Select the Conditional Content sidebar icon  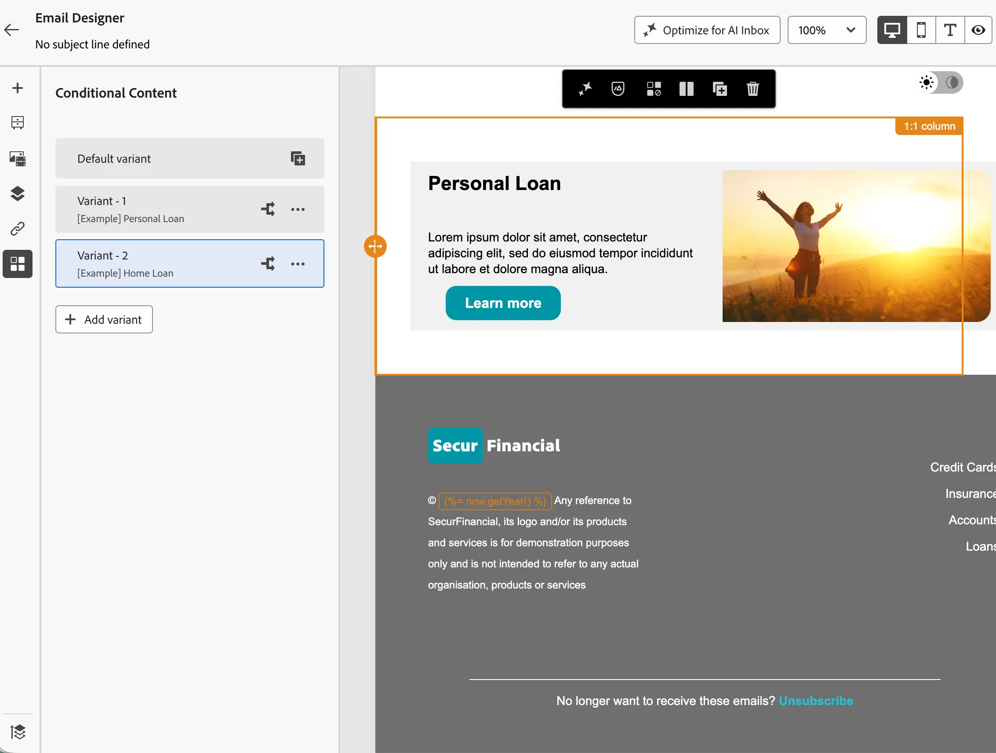(18, 264)
